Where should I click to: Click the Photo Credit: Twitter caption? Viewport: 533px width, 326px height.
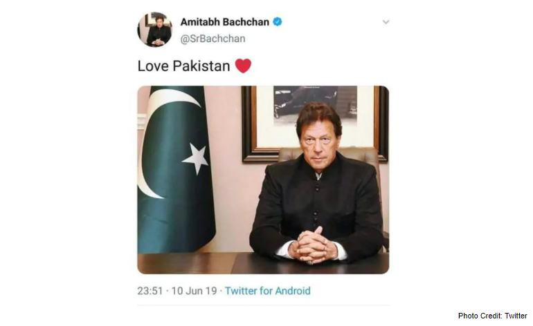[492, 316]
